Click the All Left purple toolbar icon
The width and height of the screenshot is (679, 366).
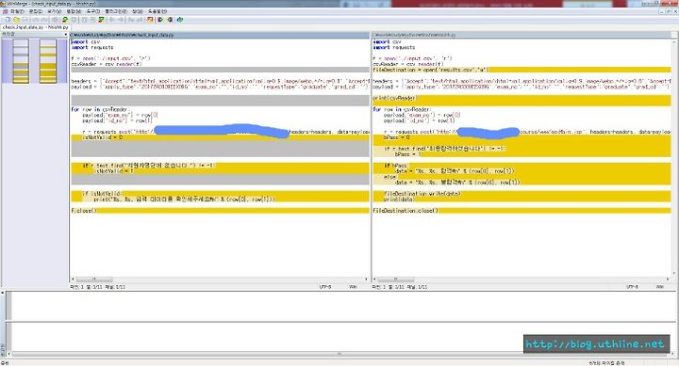point(170,20)
